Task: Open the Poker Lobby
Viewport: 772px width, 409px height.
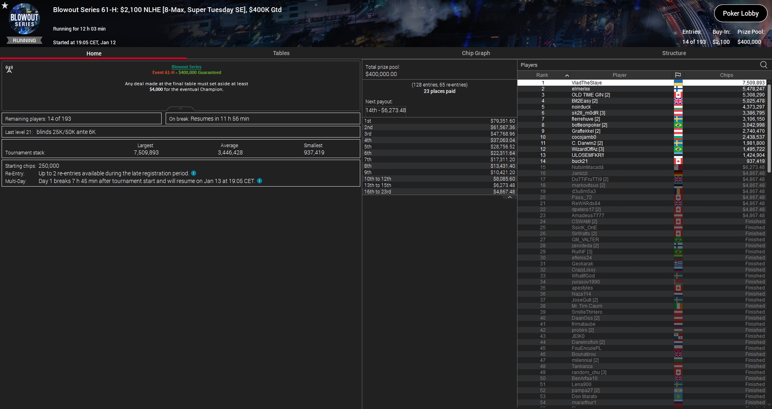Action: point(741,13)
